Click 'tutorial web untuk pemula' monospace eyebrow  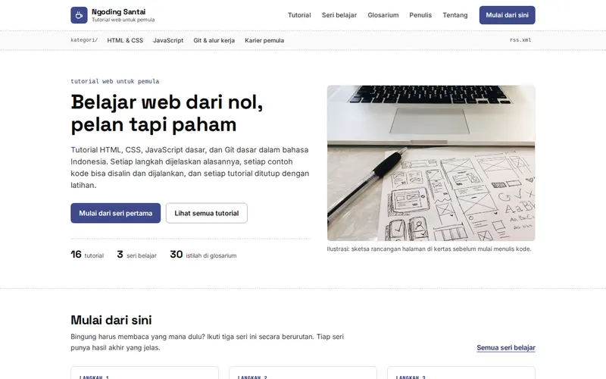[115, 81]
